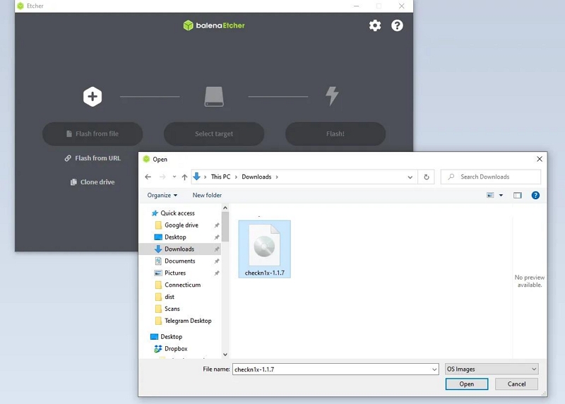The height and width of the screenshot is (404, 565).
Task: Expand the File name dropdown arrow
Action: coord(434,369)
